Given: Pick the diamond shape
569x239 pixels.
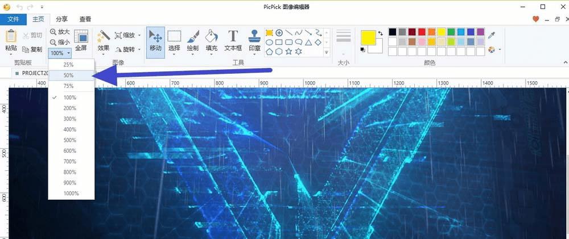Looking at the screenshot, I should [318, 43].
